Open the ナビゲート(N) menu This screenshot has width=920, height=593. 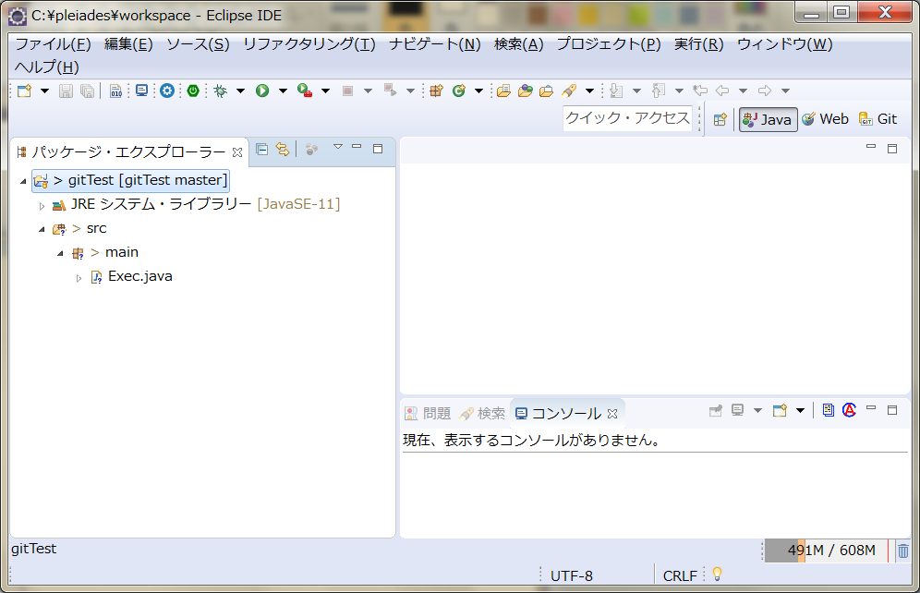(x=435, y=44)
